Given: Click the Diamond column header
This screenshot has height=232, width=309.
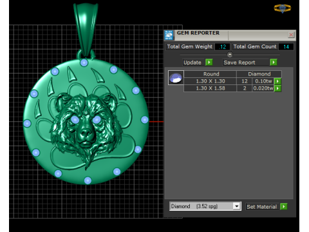Looking at the screenshot, I should 259,74.
